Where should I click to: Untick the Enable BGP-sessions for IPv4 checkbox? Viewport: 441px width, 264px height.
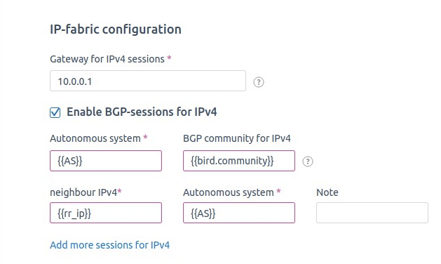coord(55,112)
